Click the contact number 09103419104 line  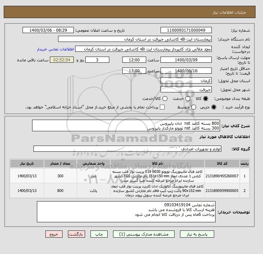[189, 205]
